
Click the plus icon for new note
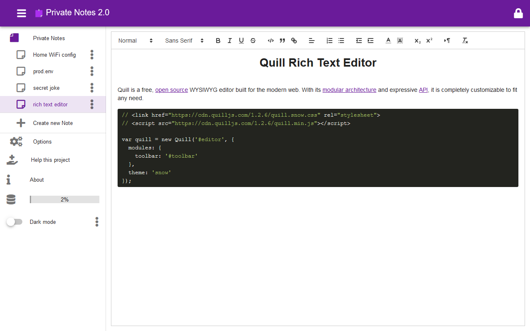pos(21,123)
